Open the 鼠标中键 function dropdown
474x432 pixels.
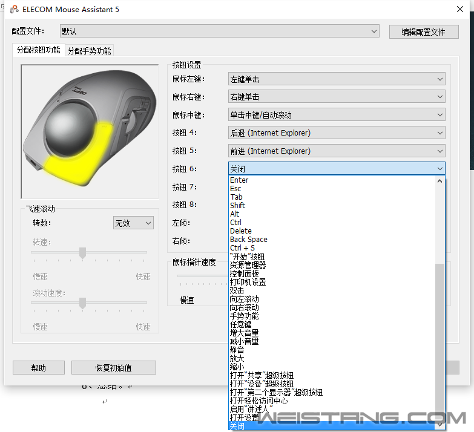(x=337, y=115)
